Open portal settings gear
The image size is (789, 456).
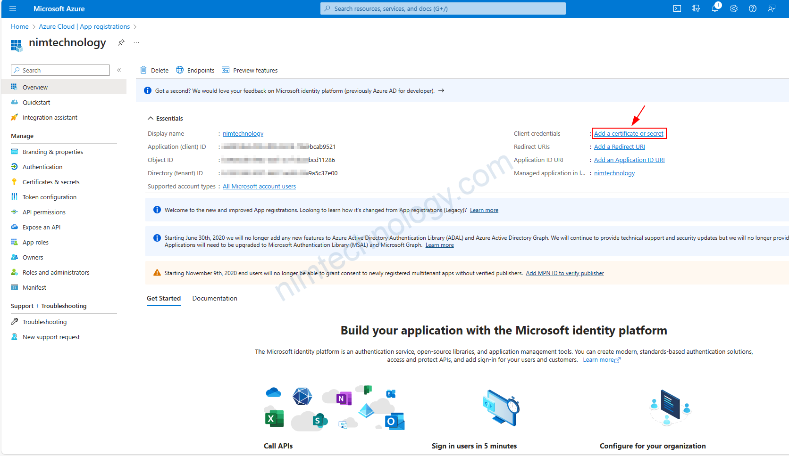coord(734,8)
